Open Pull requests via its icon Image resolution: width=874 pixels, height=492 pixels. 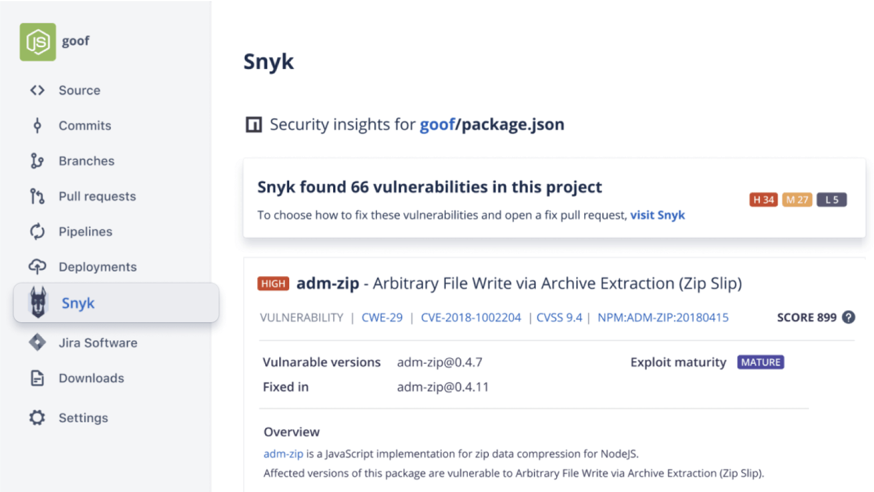point(37,196)
